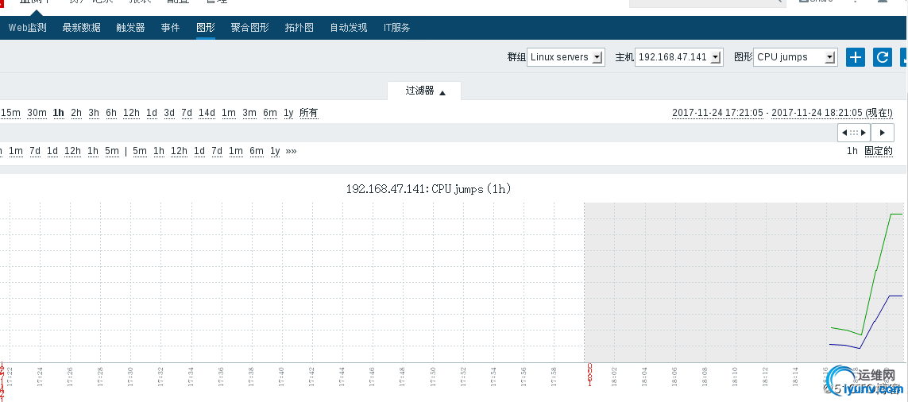Screen dimensions: 908x402
Task: Switch to 拓扑图 tab
Action: pyautogui.click(x=299, y=27)
